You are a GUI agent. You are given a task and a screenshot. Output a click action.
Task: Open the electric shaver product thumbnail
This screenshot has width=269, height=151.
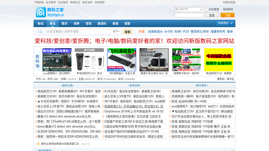89,60
